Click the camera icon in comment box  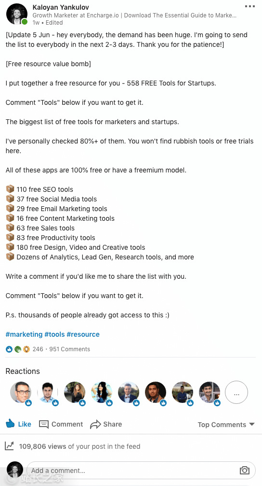click(x=244, y=470)
